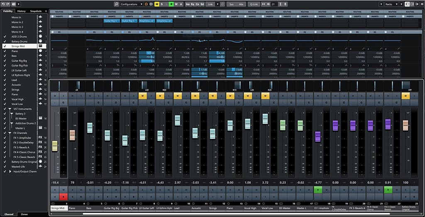The width and height of the screenshot is (425, 217).
Task: Switch to the History tab
Action: (x=21, y=11)
